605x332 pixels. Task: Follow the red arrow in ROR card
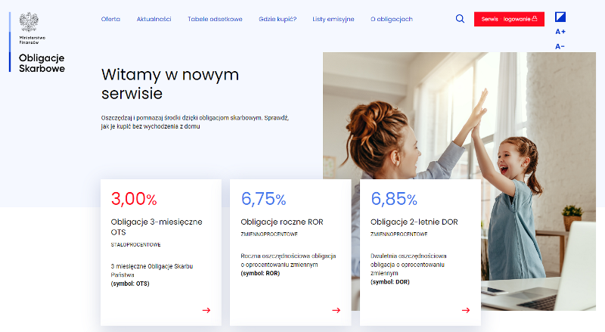tap(336, 310)
